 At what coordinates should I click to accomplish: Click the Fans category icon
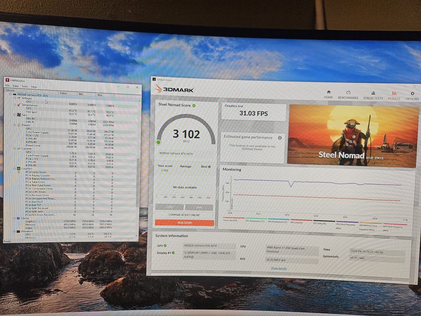coord(19,115)
